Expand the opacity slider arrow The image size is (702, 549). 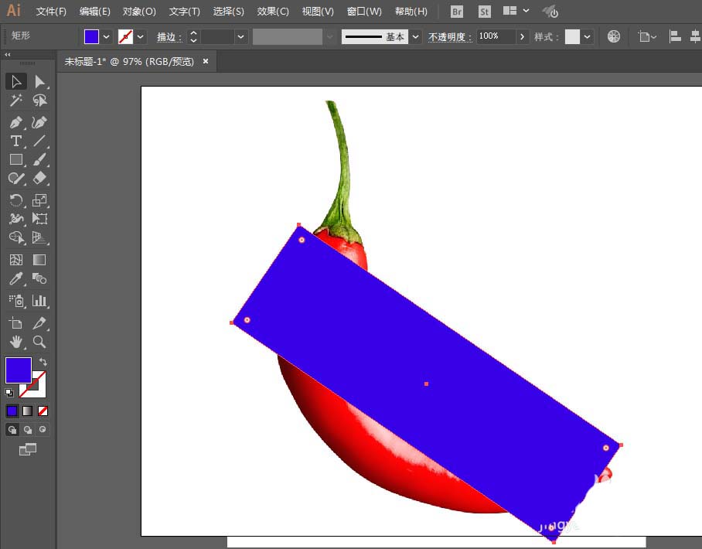[x=522, y=36]
